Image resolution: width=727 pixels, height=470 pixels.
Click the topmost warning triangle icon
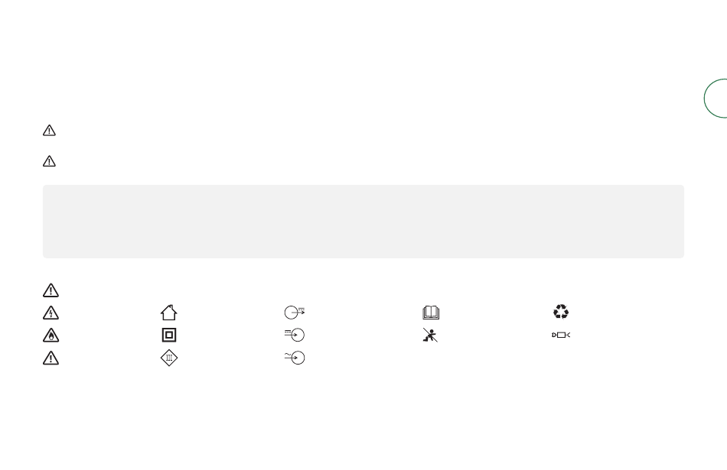[x=50, y=131]
